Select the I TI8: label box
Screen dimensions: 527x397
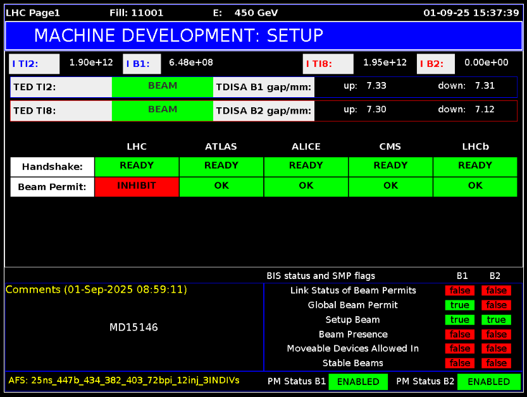click(328, 64)
